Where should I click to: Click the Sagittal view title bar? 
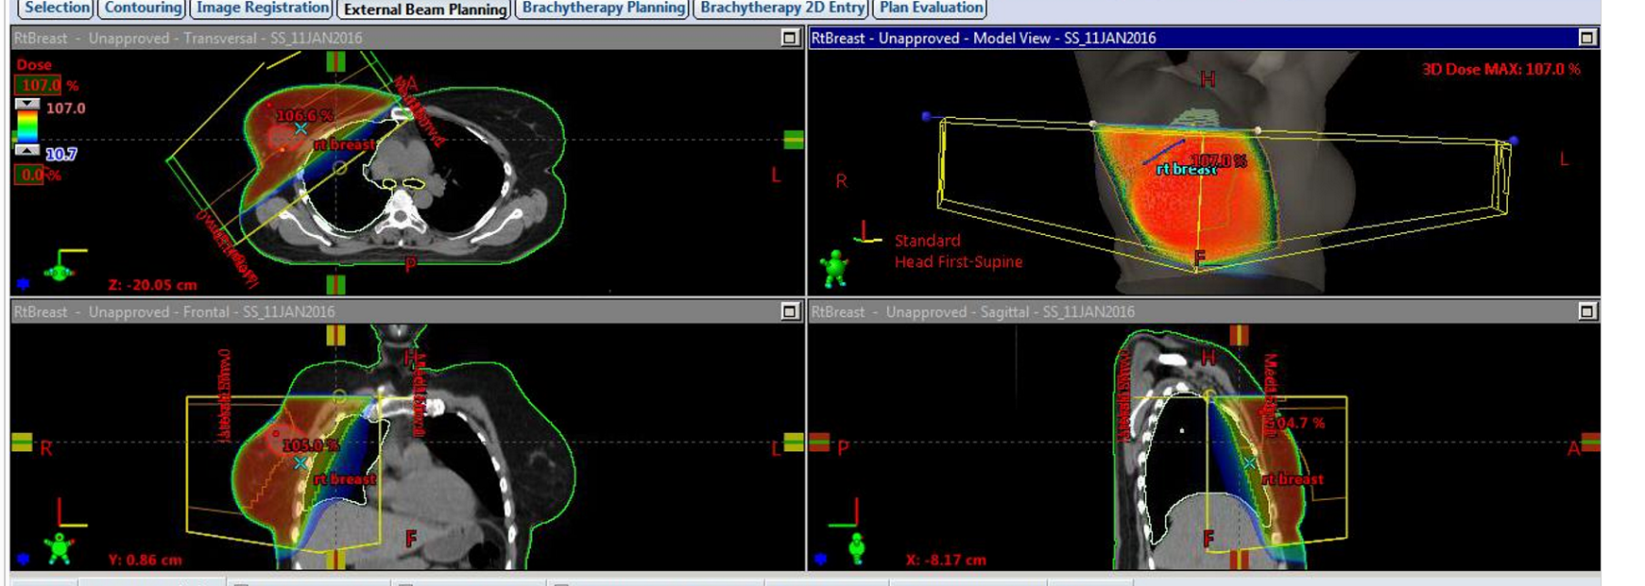click(x=1204, y=311)
